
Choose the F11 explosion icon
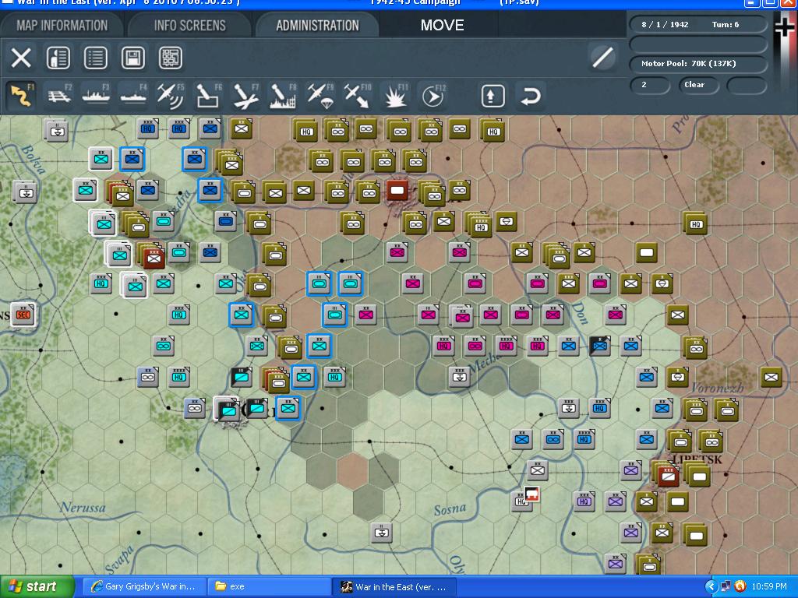[x=395, y=96]
